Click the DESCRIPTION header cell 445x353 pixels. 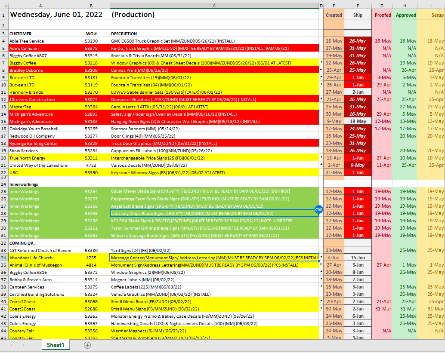(x=214, y=34)
